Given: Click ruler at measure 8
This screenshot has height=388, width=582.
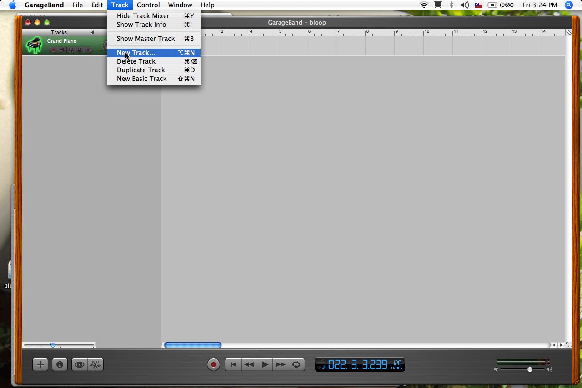Looking at the screenshot, I should [x=367, y=32].
